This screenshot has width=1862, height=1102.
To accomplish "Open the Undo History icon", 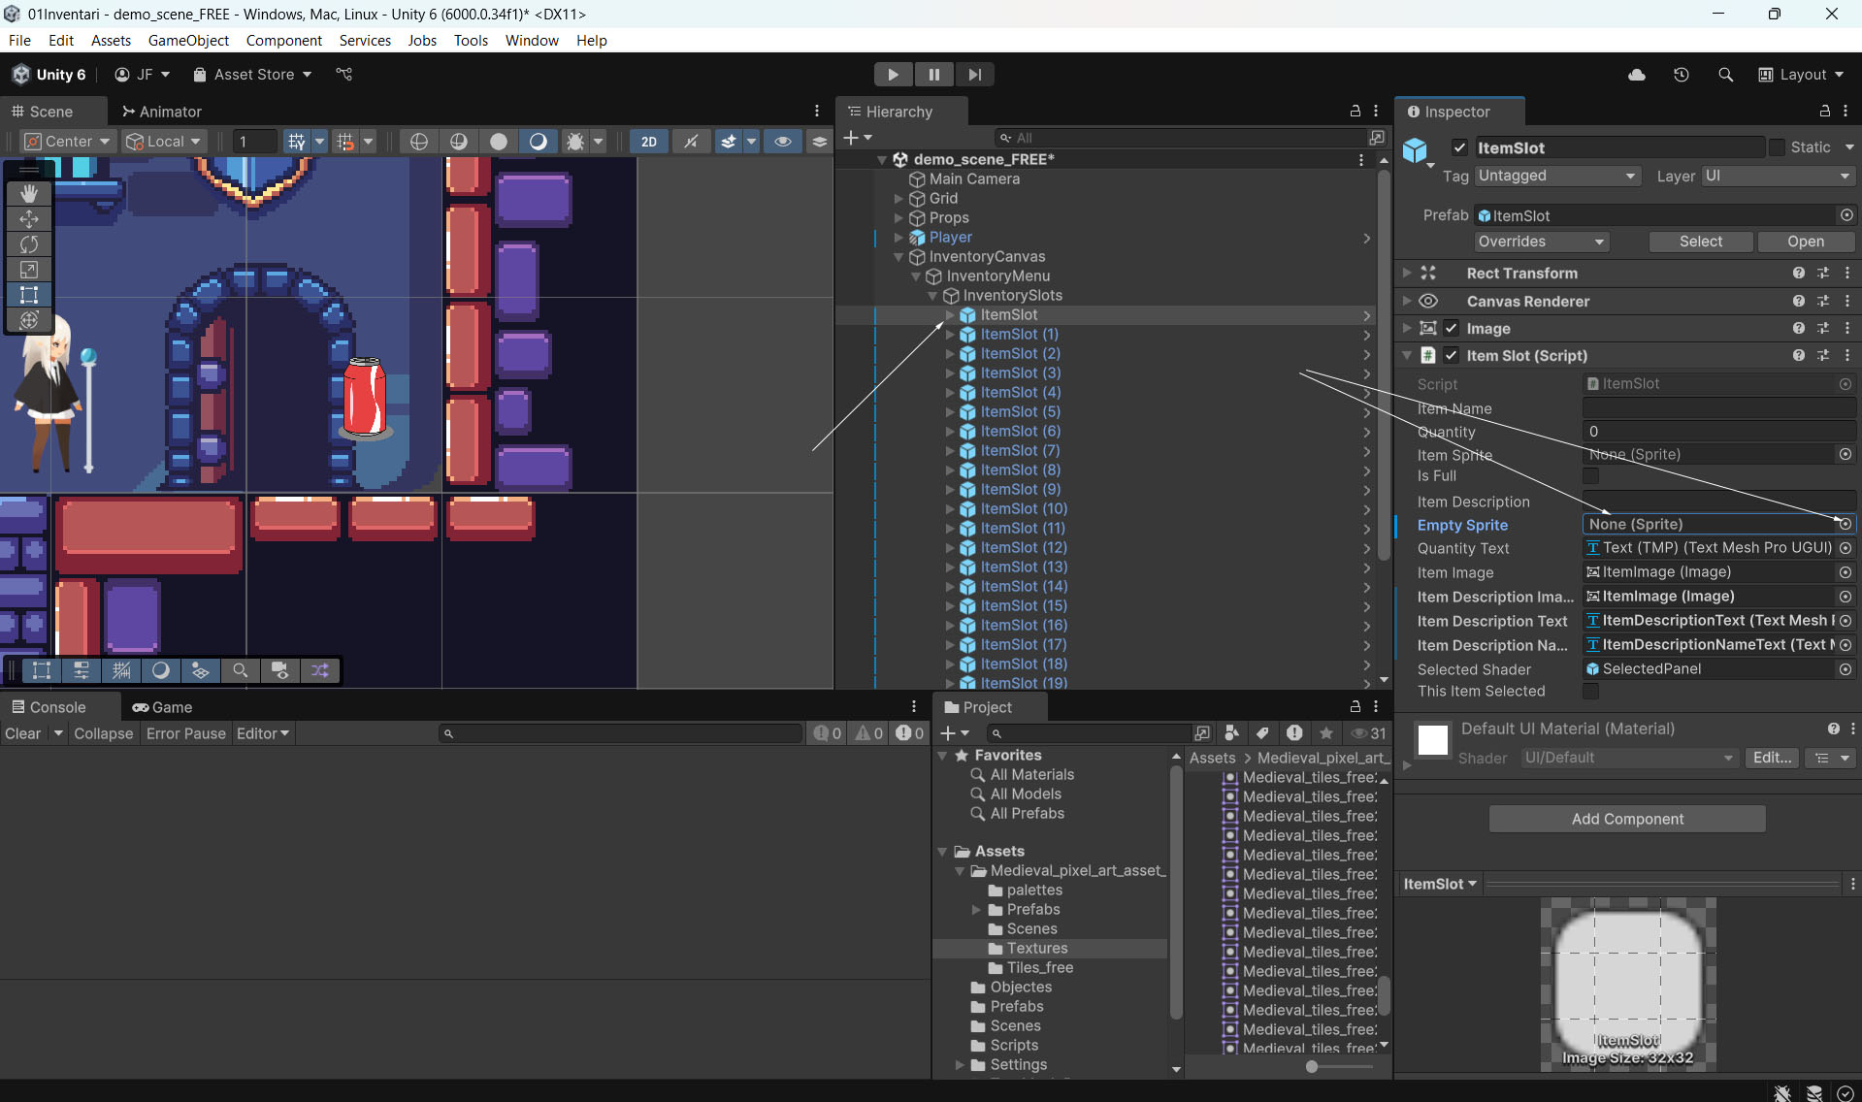I will coord(1682,75).
